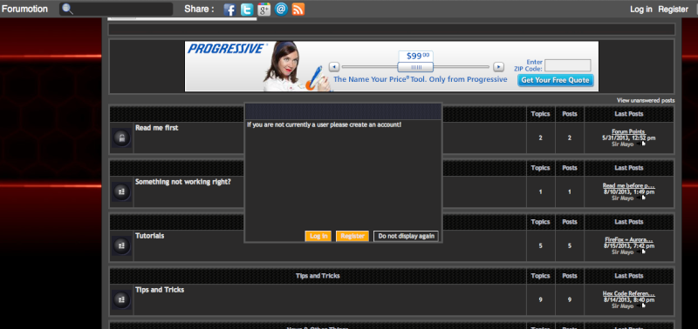The width and height of the screenshot is (698, 329).
Task: Click the ad slider left arrow
Action: point(334,67)
